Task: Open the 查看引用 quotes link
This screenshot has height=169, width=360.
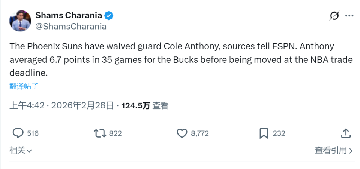Action: (333, 150)
